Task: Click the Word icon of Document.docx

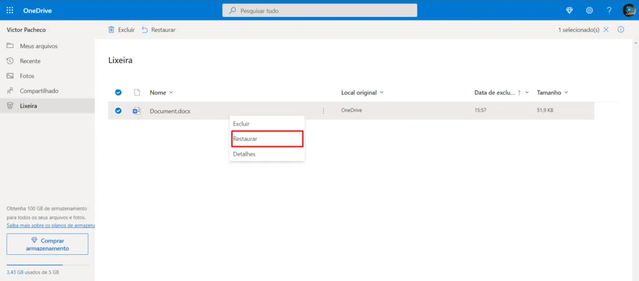Action: click(x=137, y=111)
